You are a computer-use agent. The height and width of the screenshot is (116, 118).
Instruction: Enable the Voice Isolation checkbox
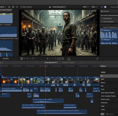click(x=102, y=22)
